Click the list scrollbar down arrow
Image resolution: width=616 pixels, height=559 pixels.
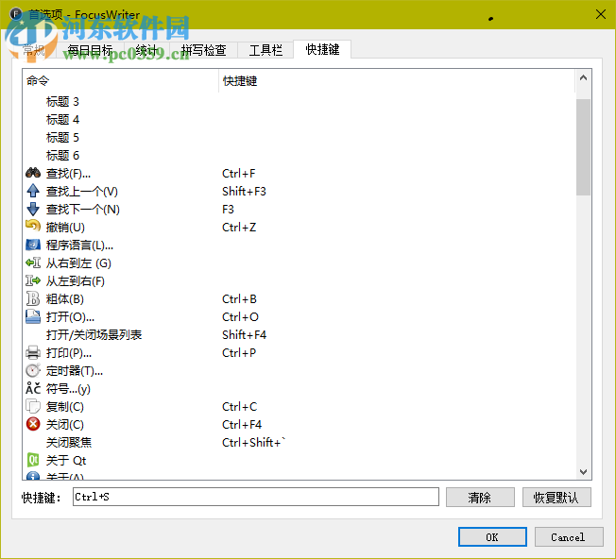pyautogui.click(x=583, y=471)
